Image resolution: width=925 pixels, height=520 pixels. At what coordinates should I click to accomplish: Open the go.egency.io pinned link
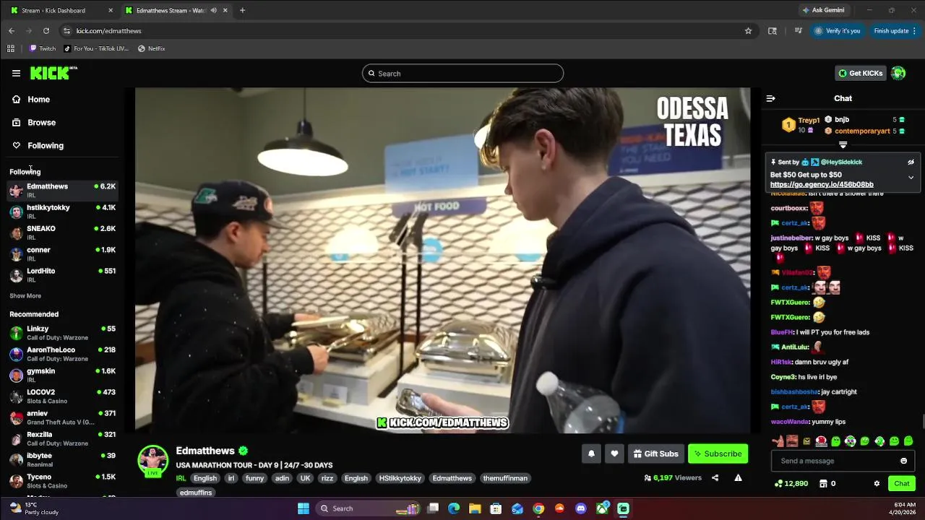click(822, 185)
